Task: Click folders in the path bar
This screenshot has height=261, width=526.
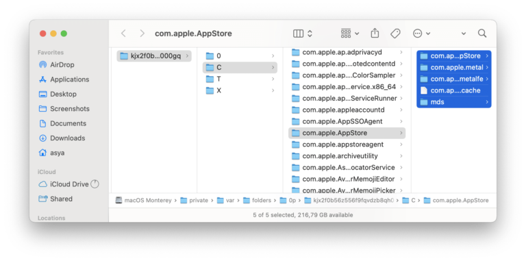Action: [257, 200]
